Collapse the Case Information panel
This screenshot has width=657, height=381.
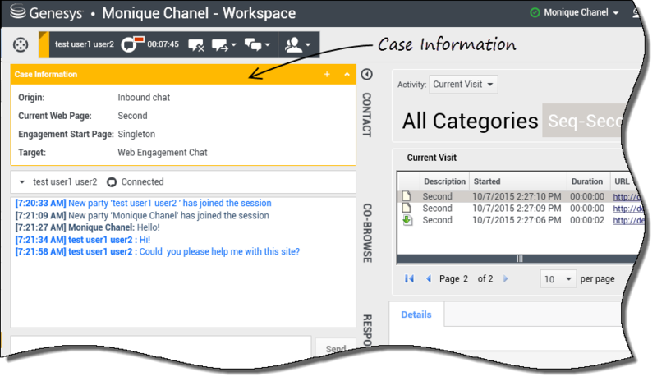click(x=347, y=74)
